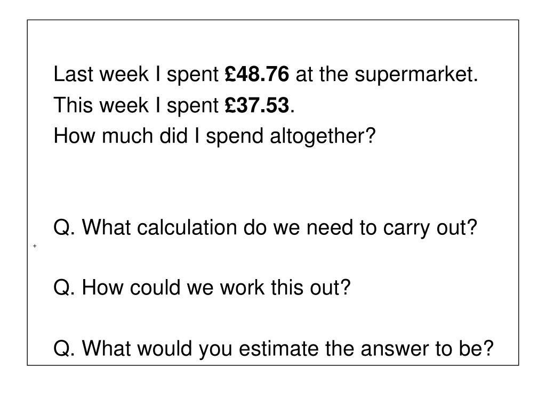Viewport: 546px width, 409px height.
Task: Click the word 'calculation'
Action: (187, 227)
